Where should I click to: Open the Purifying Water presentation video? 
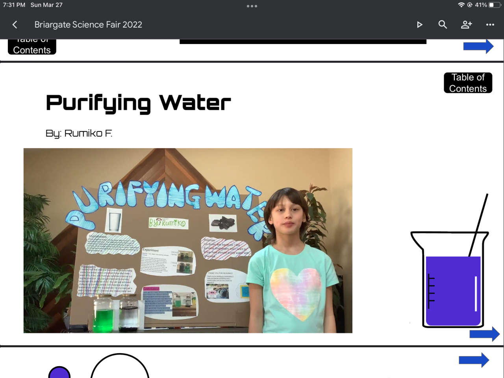(188, 241)
